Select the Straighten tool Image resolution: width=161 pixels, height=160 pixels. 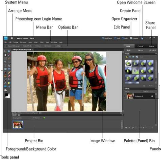coord(9,69)
